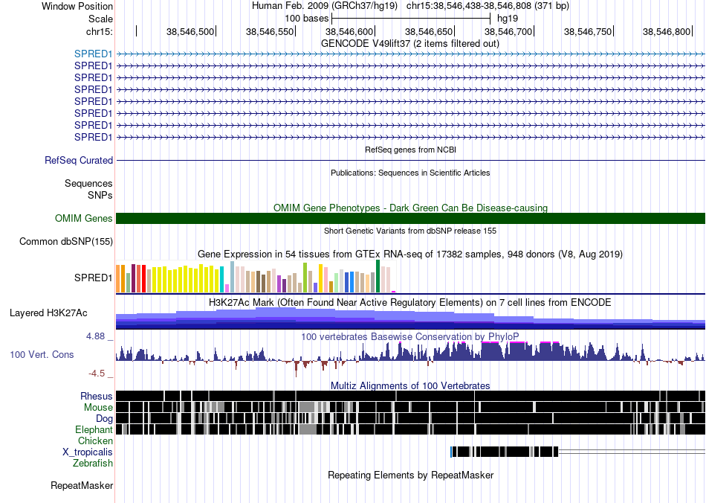Select the Mouse alignment row label
Viewport: 706px width, 503px height.
tap(98, 408)
